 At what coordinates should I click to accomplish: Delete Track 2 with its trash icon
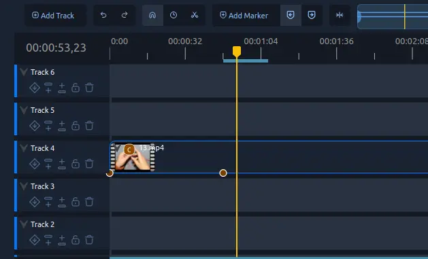point(89,240)
